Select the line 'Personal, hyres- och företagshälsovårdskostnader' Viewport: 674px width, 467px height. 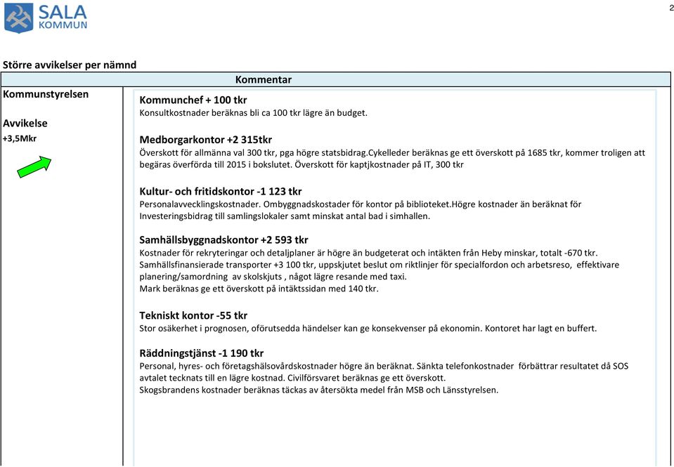(x=384, y=367)
